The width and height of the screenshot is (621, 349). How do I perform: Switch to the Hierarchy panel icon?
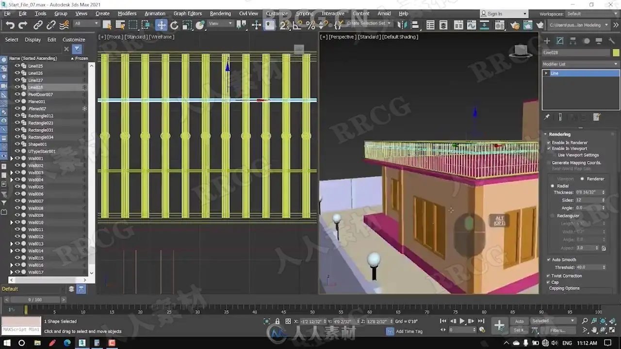coord(573,41)
